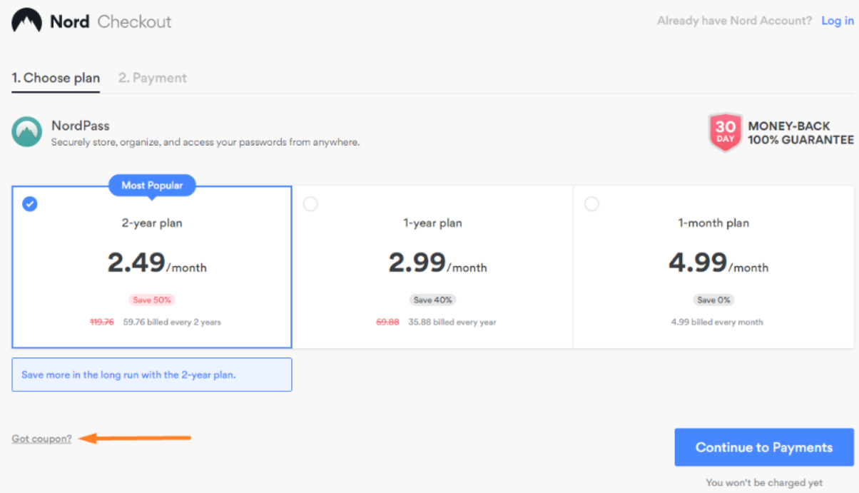The image size is (859, 493).
Task: Click the 30 day money-back shield badge
Action: tap(726, 132)
